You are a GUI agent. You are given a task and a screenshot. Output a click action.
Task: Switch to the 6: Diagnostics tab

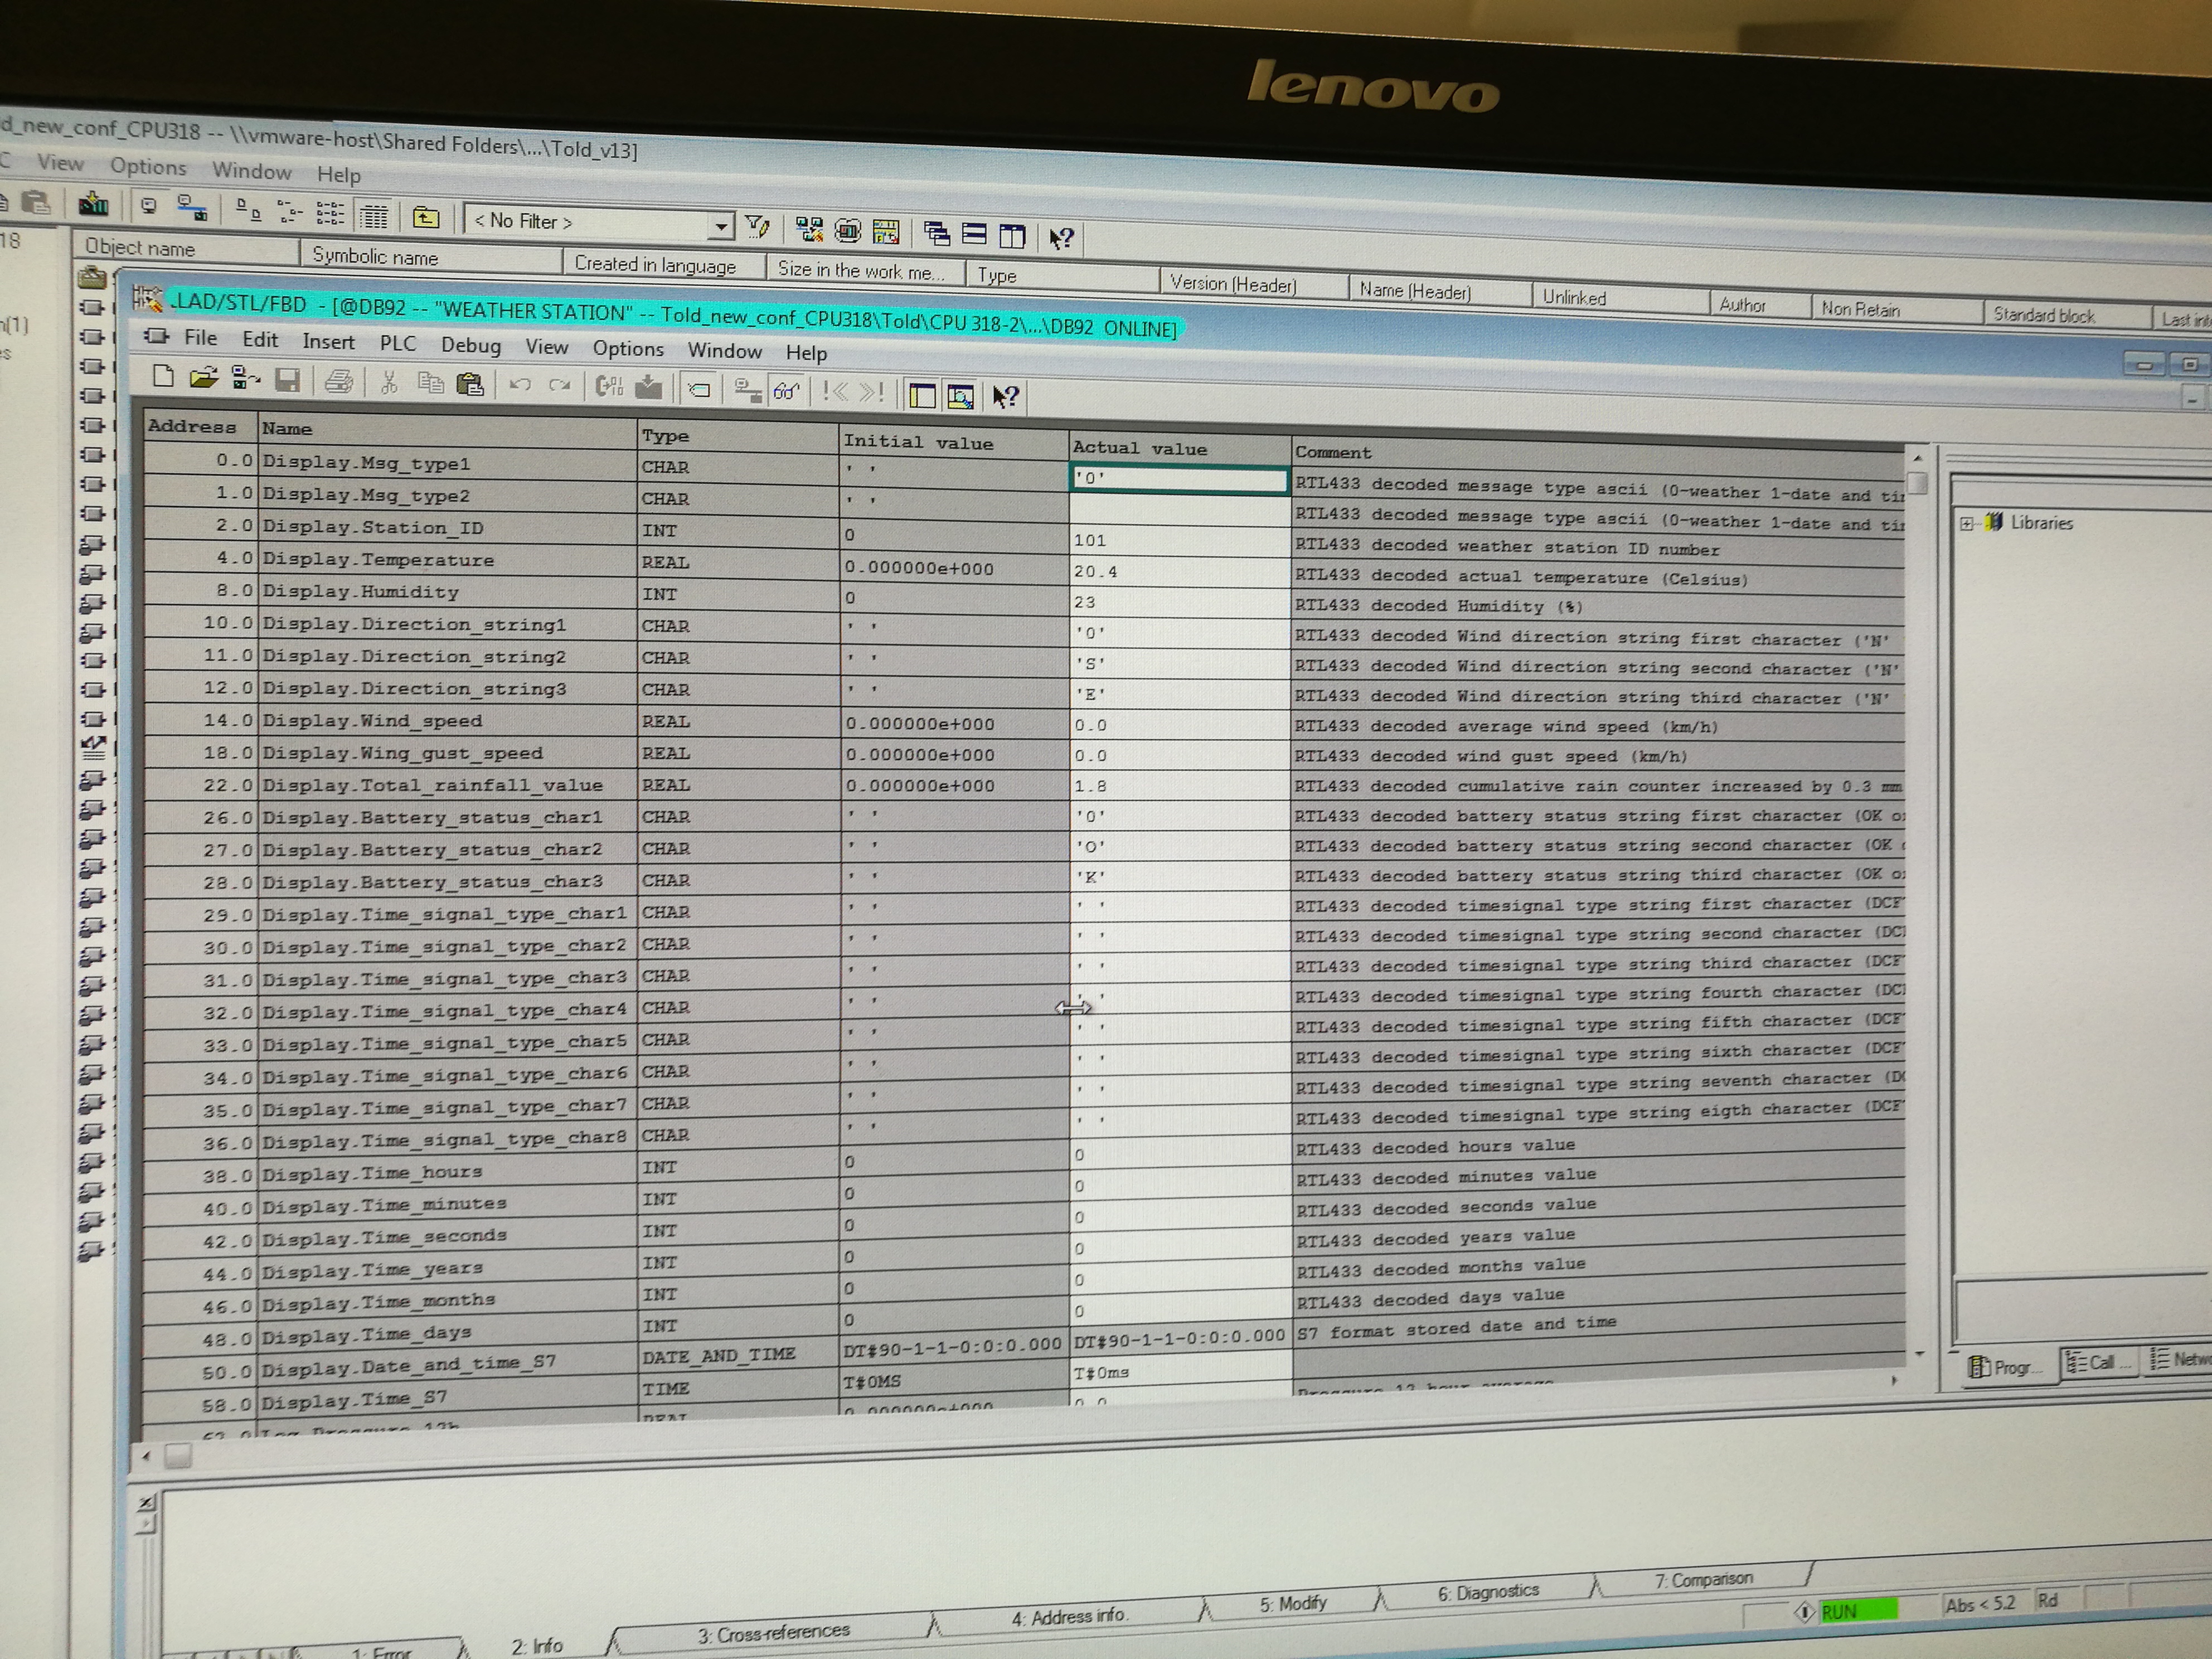tap(1488, 1591)
